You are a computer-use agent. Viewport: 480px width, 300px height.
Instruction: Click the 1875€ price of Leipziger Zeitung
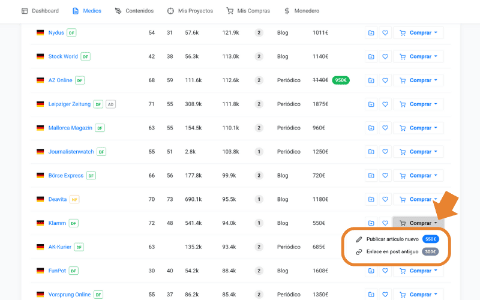tap(320, 104)
